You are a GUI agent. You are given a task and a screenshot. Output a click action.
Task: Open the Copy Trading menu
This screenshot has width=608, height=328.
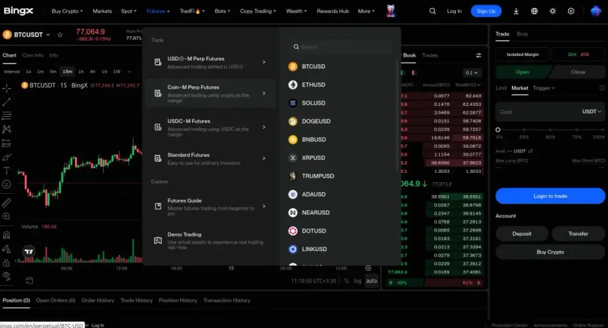258,11
